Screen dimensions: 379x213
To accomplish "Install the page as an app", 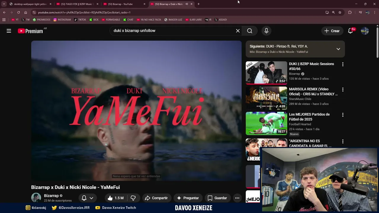I will tap(327, 12).
